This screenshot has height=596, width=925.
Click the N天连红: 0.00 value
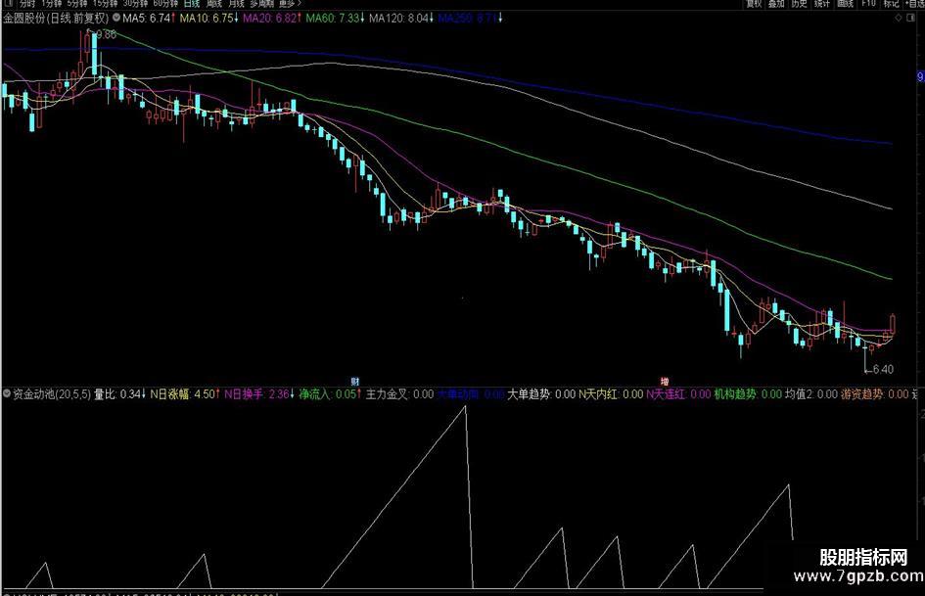click(678, 393)
